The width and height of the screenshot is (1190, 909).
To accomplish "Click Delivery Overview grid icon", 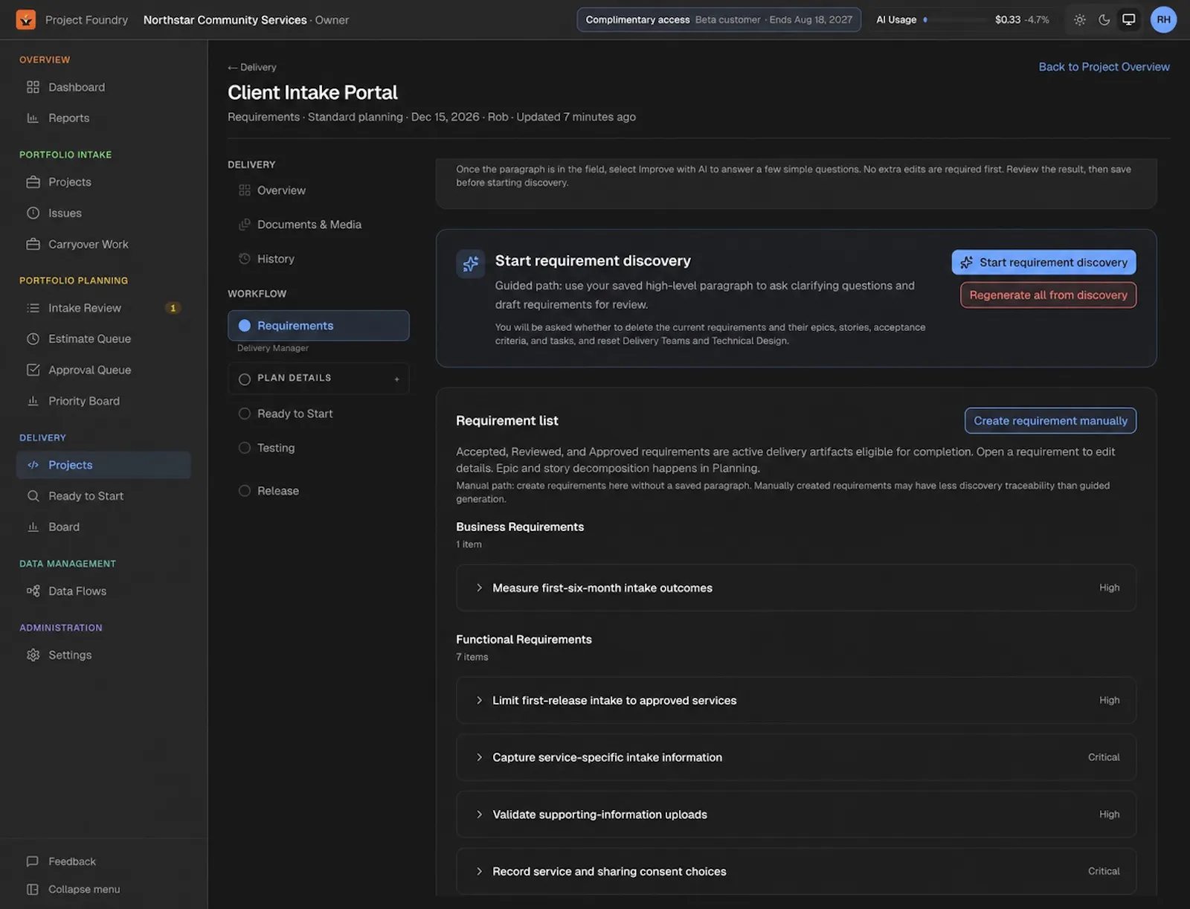I will tap(244, 190).
